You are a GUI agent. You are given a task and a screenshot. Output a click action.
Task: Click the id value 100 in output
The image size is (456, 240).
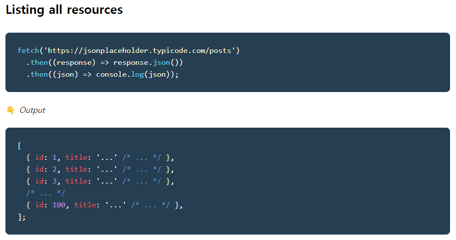pos(59,205)
